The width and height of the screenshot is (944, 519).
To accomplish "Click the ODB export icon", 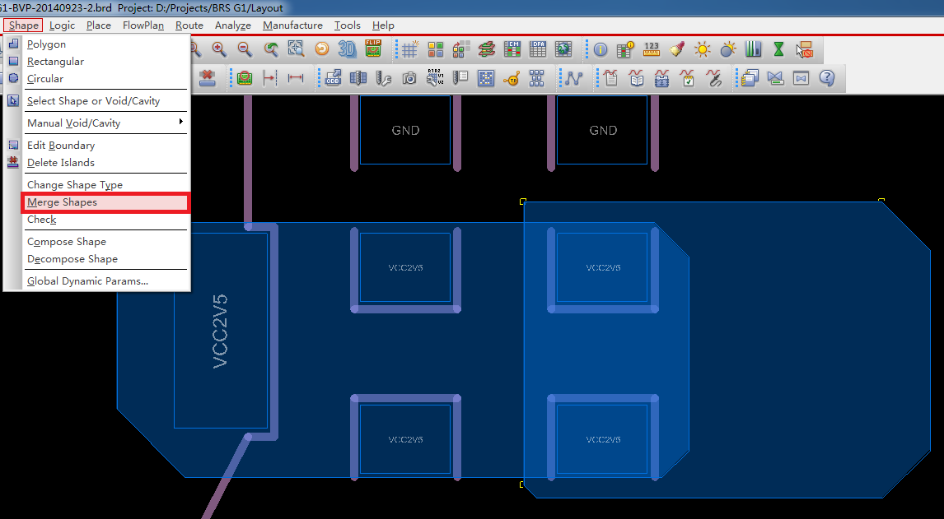I will 333,78.
